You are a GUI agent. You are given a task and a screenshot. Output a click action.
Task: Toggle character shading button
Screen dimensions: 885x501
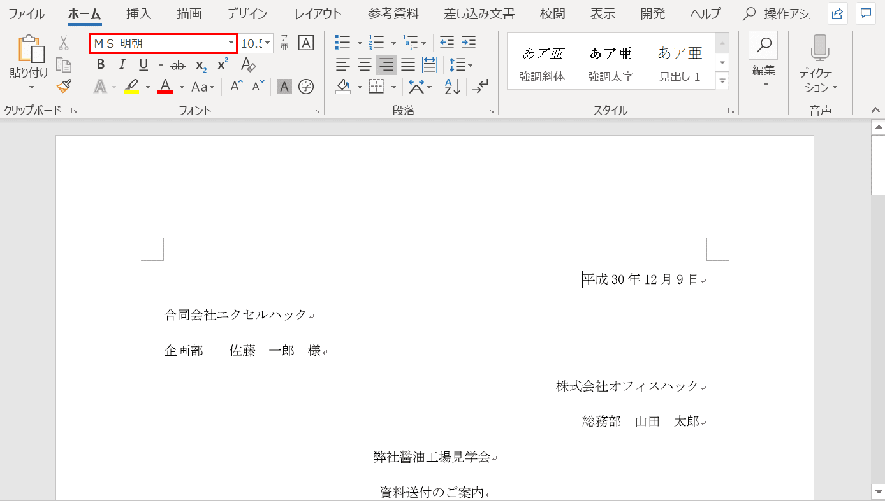pos(284,87)
